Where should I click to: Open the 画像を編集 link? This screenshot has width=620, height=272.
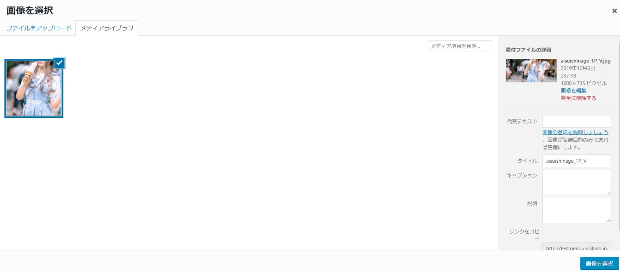coord(573,91)
